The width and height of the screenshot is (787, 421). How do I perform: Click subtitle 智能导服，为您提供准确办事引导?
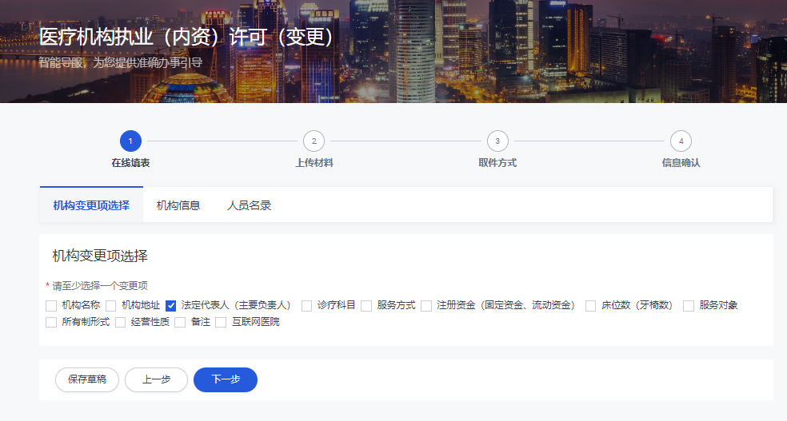click(121, 62)
